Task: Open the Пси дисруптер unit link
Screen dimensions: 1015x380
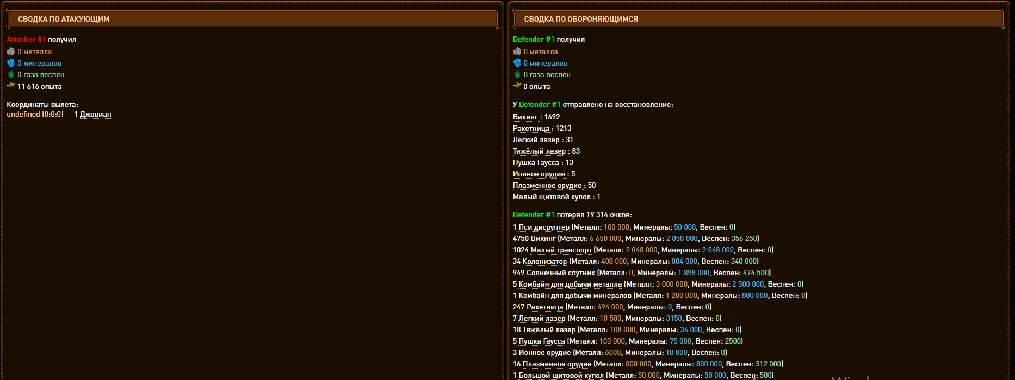Action: tap(544, 227)
